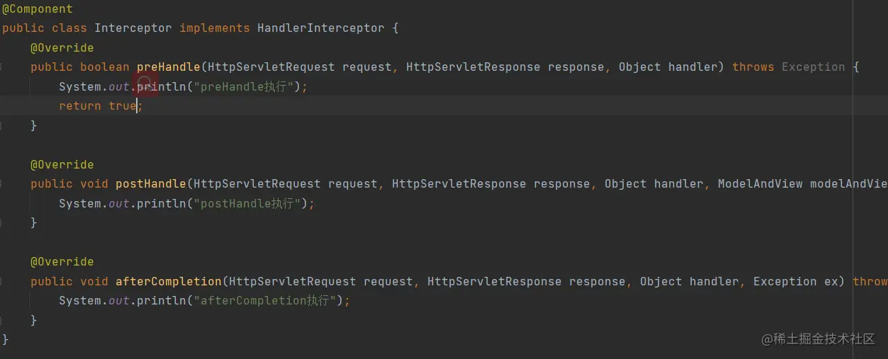Click the return keyword

click(x=80, y=106)
